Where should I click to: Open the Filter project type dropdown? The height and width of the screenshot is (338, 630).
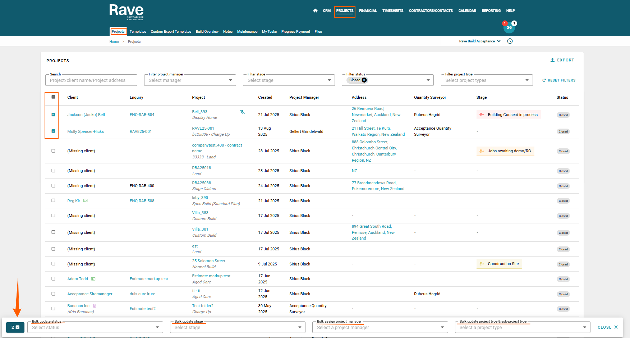coord(487,80)
